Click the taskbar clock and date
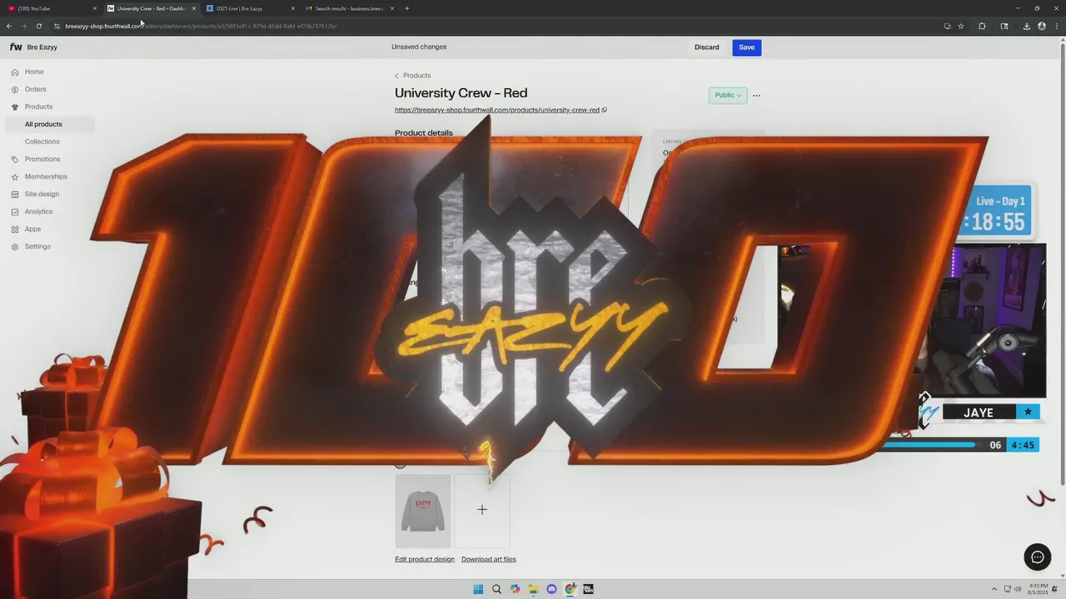 click(x=1038, y=589)
